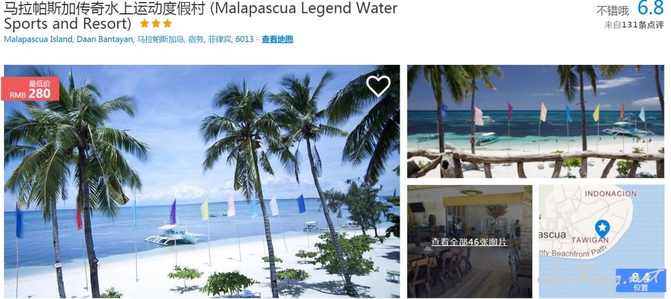Image resolution: width=671 pixels, height=299 pixels.
Task: Click the red 最低价 RMB 280 badge
Action: click(30, 89)
